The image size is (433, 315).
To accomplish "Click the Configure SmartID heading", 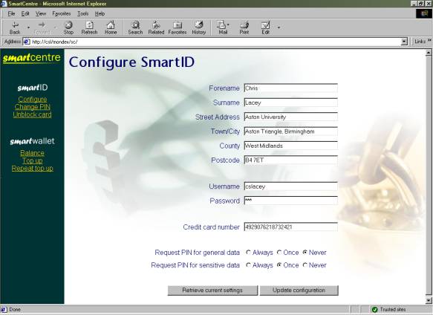I will [x=131, y=62].
